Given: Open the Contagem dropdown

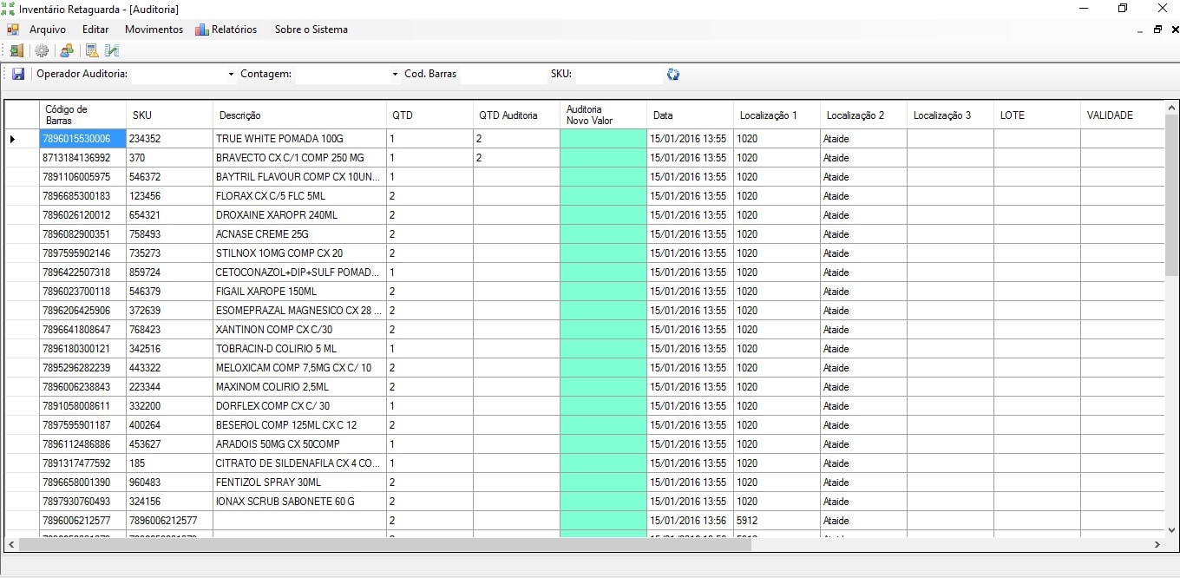Looking at the screenshot, I should click(395, 75).
